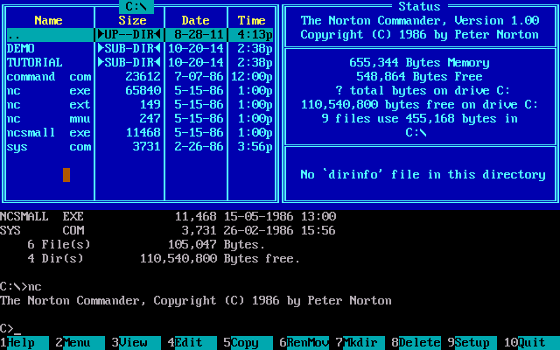Click '9 files use 455,168 bytes in' line

tap(420, 119)
